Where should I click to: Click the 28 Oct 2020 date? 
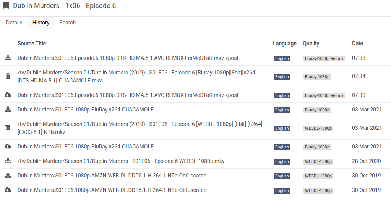coord(367,161)
